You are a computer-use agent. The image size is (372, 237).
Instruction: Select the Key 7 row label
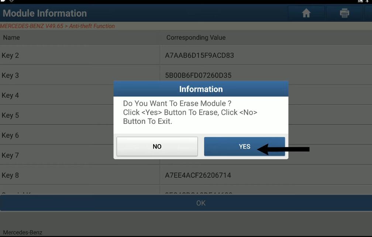point(10,155)
